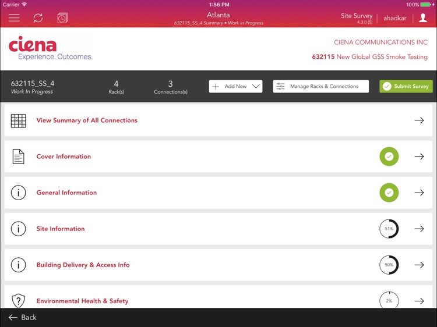Open Cover Information section

click(x=218, y=157)
